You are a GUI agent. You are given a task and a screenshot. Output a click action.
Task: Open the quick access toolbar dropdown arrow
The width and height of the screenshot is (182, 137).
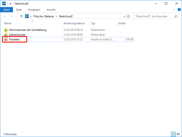(10, 4)
